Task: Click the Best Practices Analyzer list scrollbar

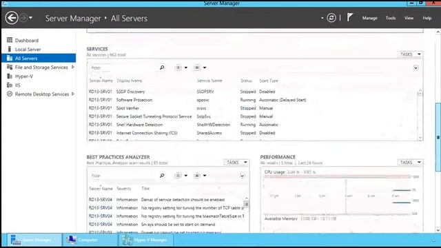Action: [247, 214]
